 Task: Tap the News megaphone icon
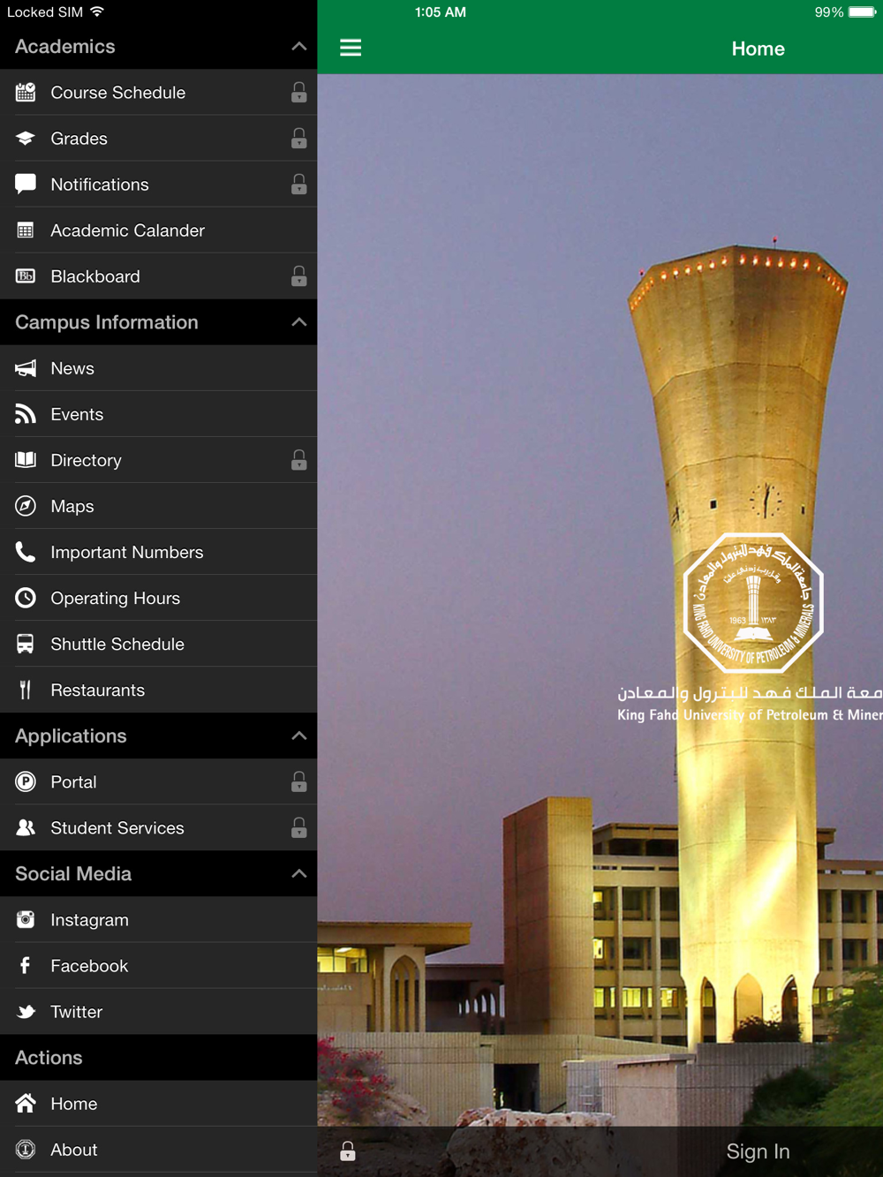pos(26,368)
